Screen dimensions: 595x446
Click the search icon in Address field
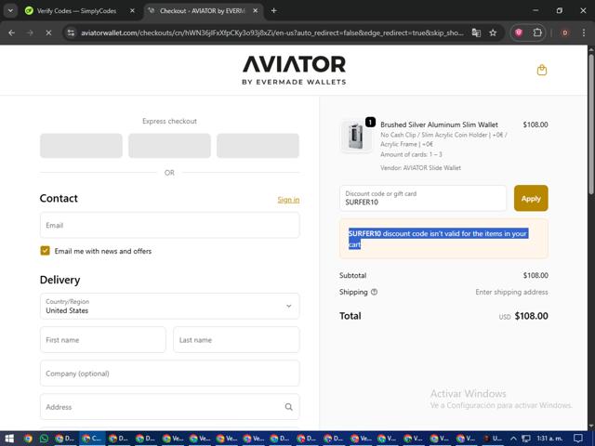(289, 407)
